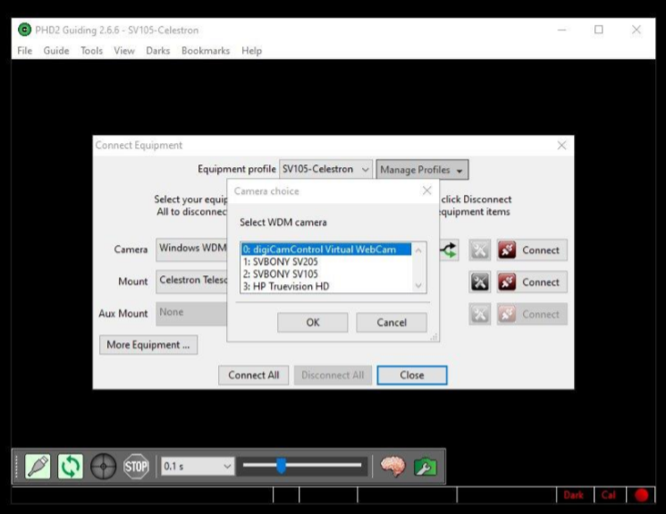Select digiCamControl Virtual WebCam
666x514 pixels.
coord(326,249)
